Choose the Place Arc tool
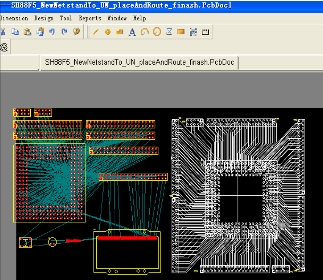323x280 pixels. coord(144,32)
